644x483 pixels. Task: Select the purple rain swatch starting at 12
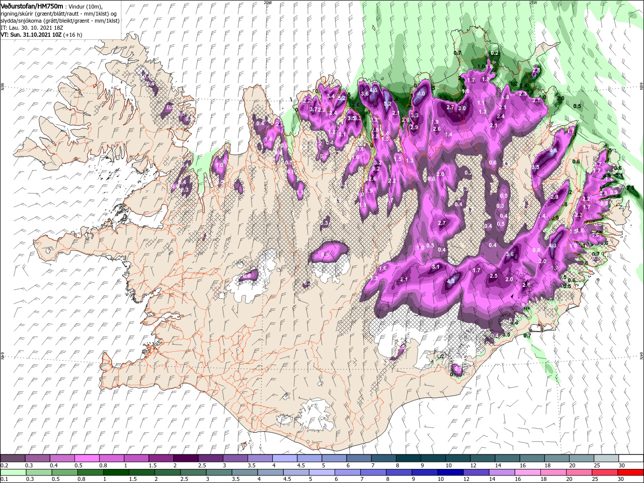pos(475,472)
